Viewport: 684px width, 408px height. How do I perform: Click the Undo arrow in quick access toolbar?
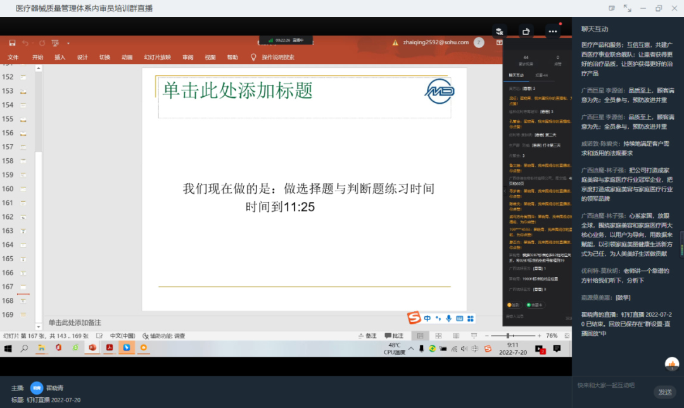pos(25,43)
